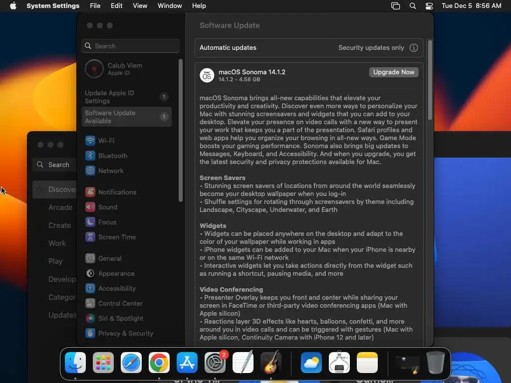Open Screen Time settings pane
Screen dimensions: 511x383
pyautogui.click(x=110, y=237)
